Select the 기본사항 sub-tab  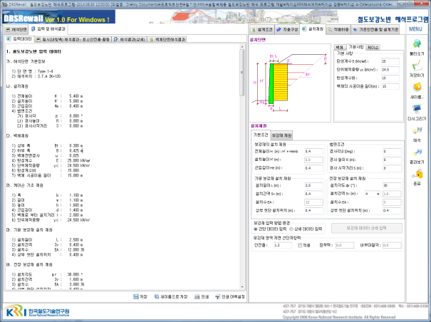(356, 47)
